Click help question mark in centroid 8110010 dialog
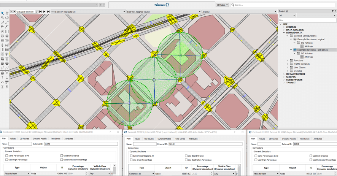This screenshot has height=176, width=337. 235,132
